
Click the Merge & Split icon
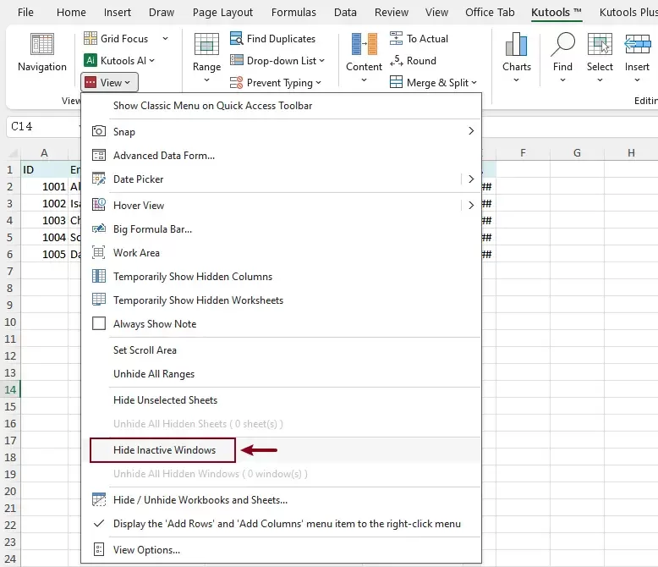pyautogui.click(x=396, y=82)
